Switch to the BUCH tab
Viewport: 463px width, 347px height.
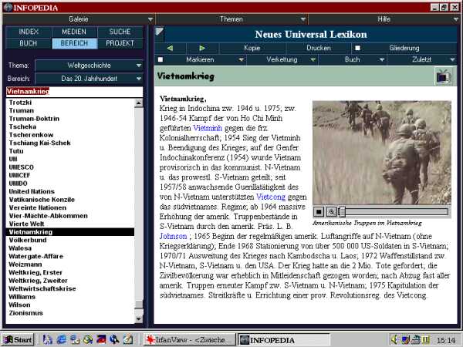pos(29,43)
